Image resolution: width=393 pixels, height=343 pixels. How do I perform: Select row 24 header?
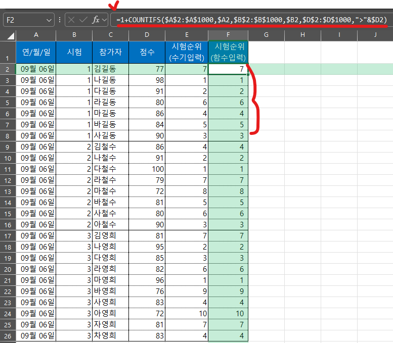tap(8, 314)
